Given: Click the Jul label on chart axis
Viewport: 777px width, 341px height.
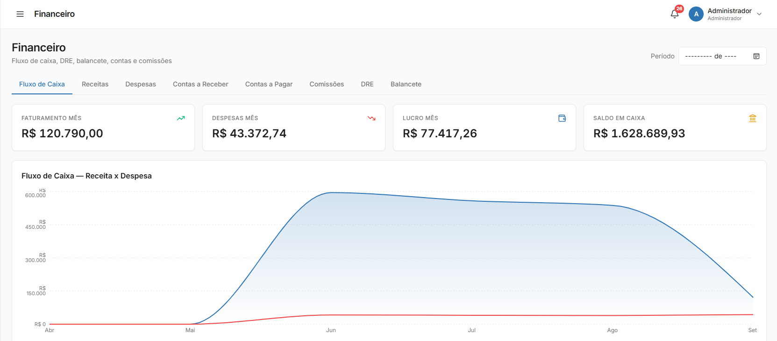Looking at the screenshot, I should click(x=471, y=330).
